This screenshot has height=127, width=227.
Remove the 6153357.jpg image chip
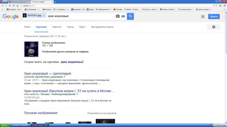click(x=43, y=16)
